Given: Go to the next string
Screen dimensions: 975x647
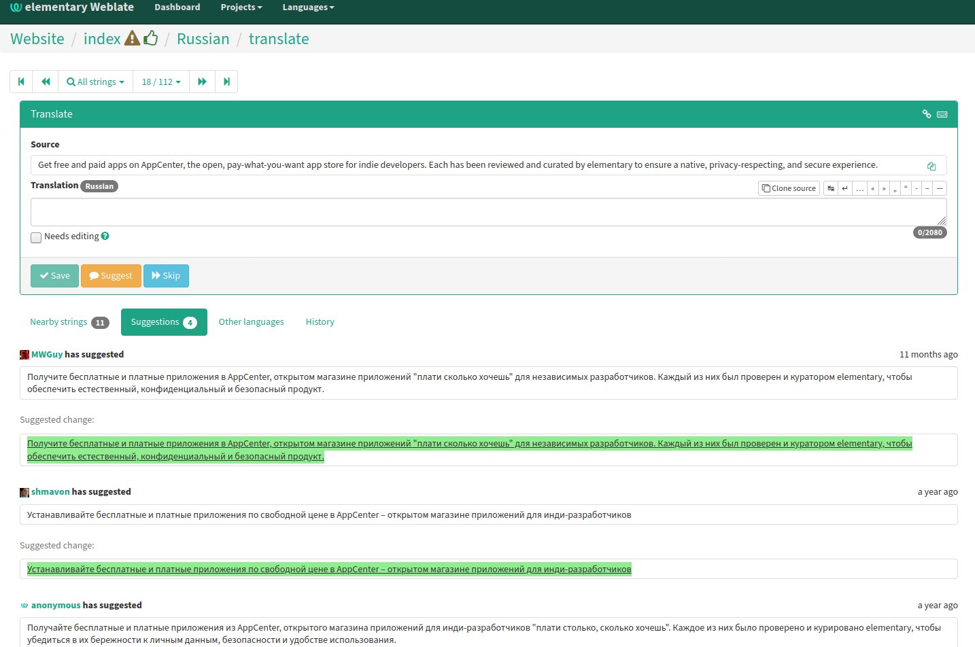Looking at the screenshot, I should pos(202,82).
